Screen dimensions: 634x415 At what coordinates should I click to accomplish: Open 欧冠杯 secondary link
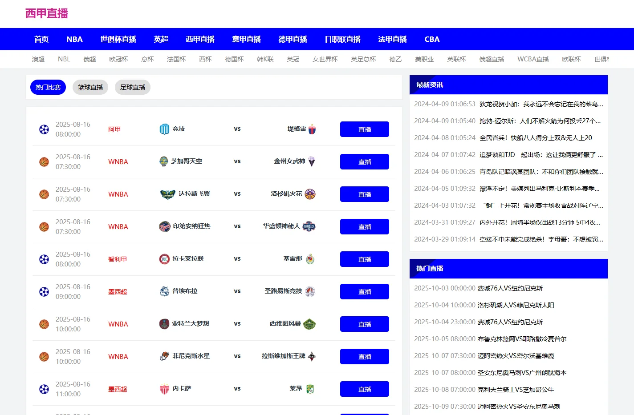pyautogui.click(x=118, y=59)
